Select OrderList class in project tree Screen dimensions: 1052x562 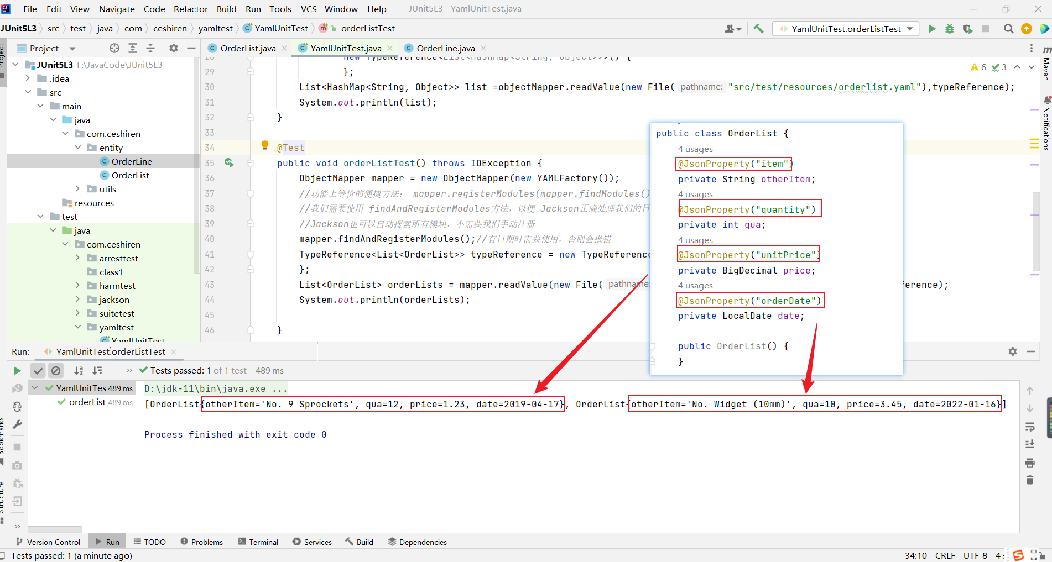(130, 175)
